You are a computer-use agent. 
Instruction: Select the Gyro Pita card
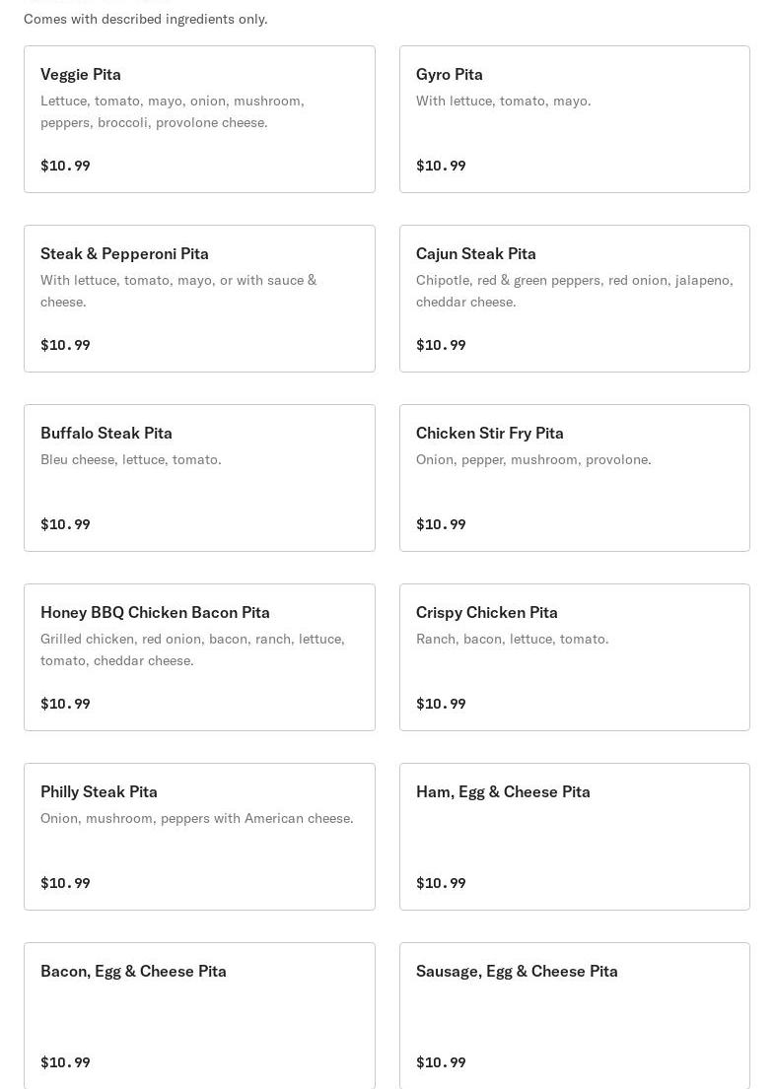(x=574, y=119)
